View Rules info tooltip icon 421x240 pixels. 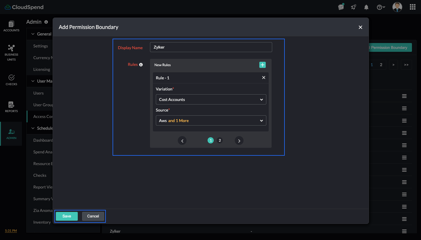[x=141, y=65]
